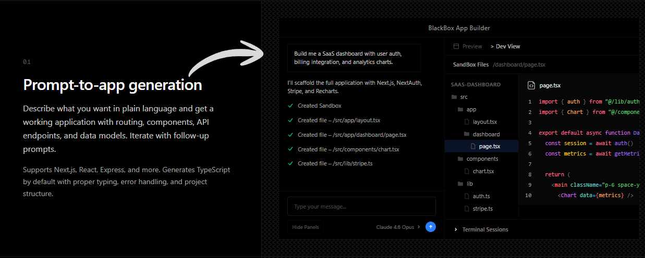Click the file icon next to auth.ts
Screen dimensions: 645x258
[x=467, y=196]
